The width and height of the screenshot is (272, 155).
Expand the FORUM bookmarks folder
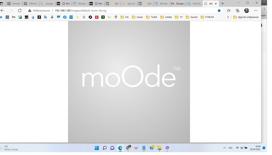[x=207, y=17]
